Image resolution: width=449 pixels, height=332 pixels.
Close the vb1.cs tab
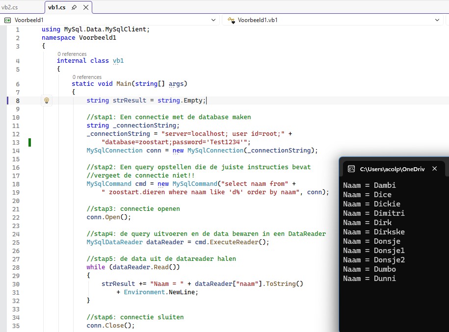tap(85, 7)
